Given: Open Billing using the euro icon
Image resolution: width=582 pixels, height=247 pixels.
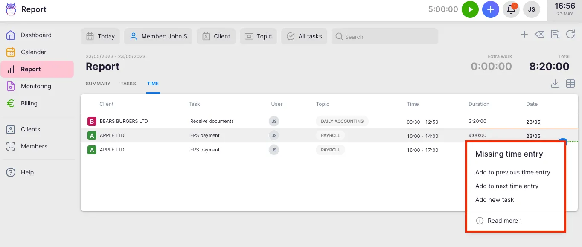Looking at the screenshot, I should point(10,103).
